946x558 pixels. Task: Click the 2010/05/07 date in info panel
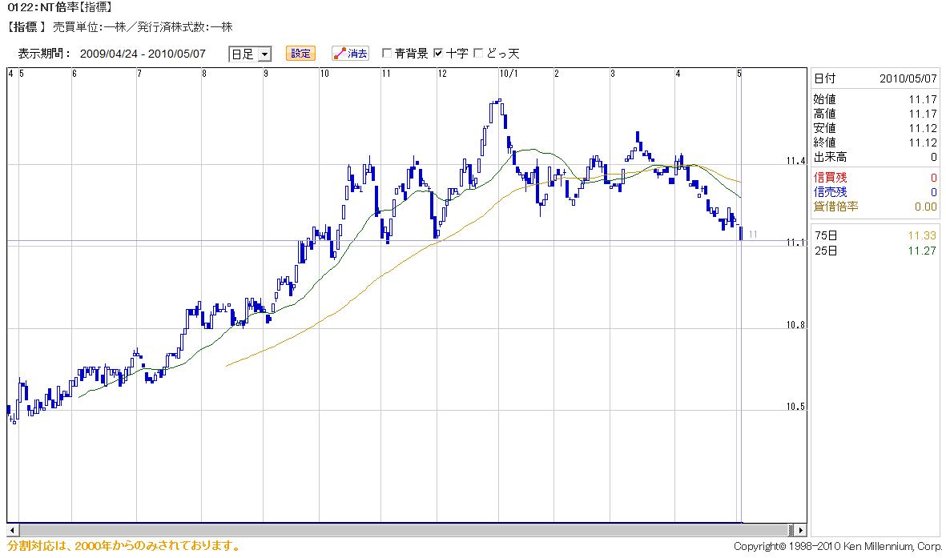908,78
